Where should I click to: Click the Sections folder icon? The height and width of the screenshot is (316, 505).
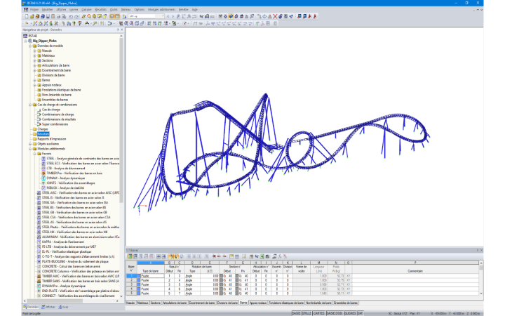click(39, 60)
